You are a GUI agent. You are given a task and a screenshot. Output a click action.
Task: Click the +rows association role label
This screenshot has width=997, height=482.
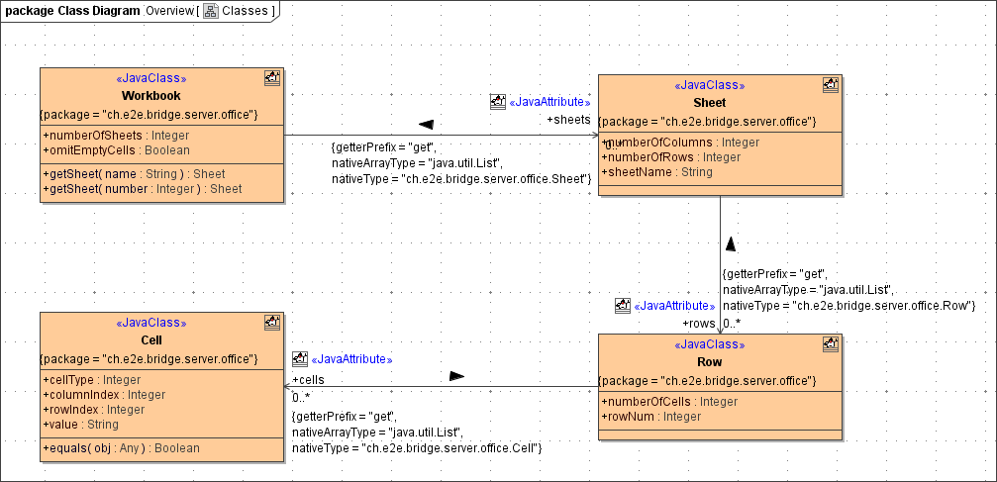[x=698, y=324]
